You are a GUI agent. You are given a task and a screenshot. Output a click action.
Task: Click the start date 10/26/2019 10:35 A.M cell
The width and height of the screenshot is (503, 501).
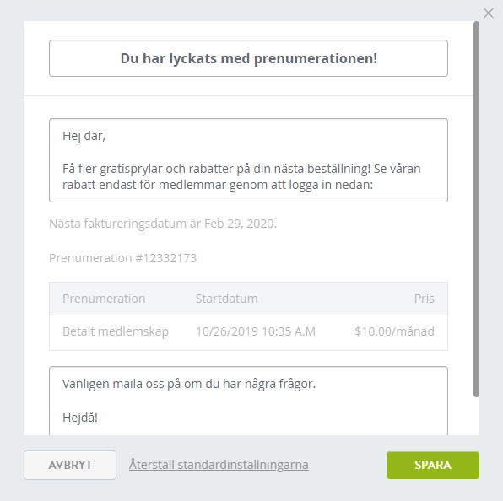[x=256, y=331]
